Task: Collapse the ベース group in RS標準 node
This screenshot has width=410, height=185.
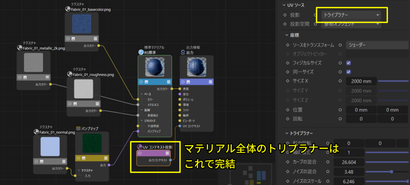Action: 141,94
